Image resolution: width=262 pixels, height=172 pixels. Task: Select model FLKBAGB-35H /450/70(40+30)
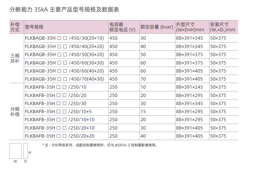click(64, 79)
